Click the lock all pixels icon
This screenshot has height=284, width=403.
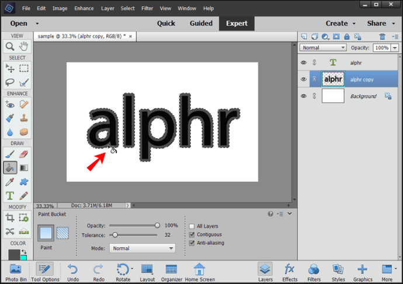click(347, 37)
